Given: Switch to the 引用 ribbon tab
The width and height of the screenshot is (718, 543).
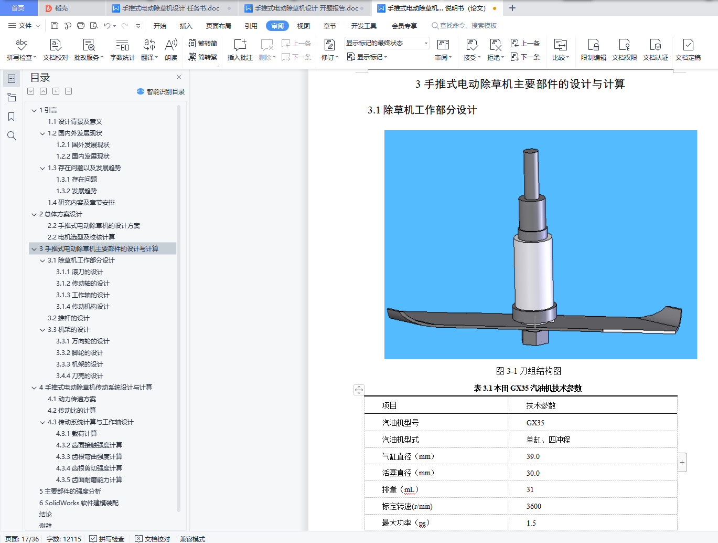Looking at the screenshot, I should [x=251, y=26].
